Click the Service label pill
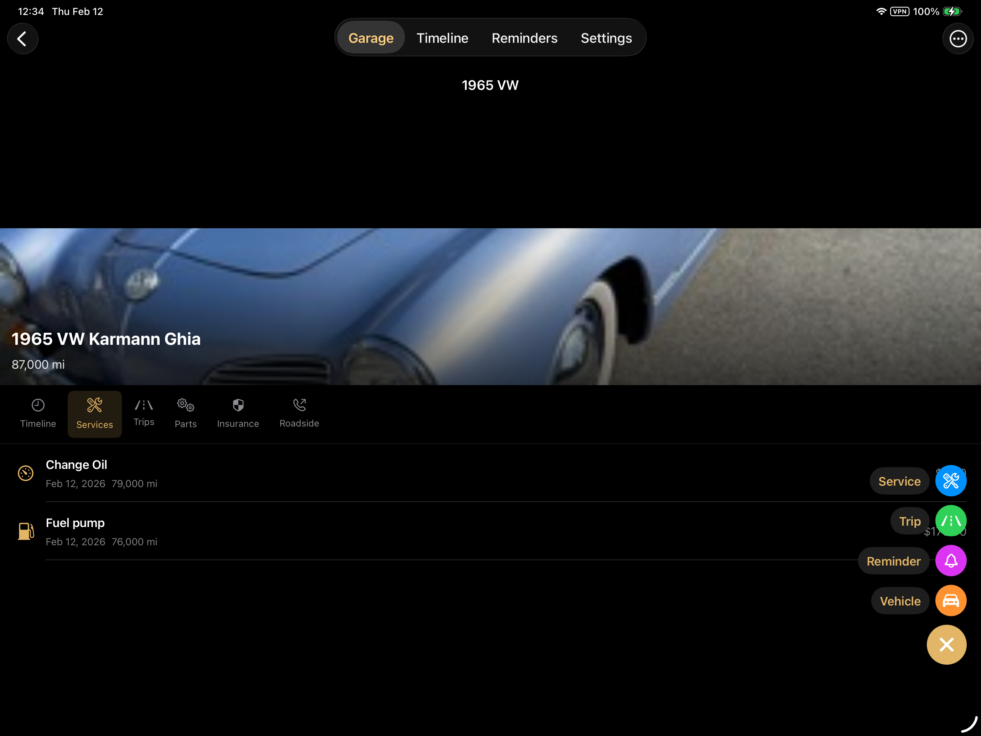 click(899, 481)
